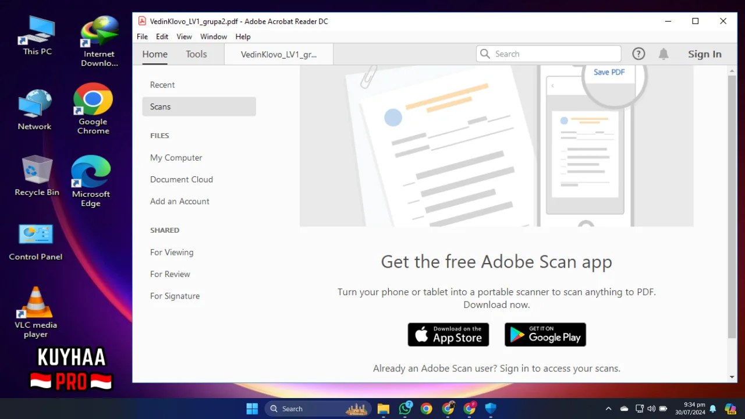
Task: Open the File menu
Action: coord(142,36)
